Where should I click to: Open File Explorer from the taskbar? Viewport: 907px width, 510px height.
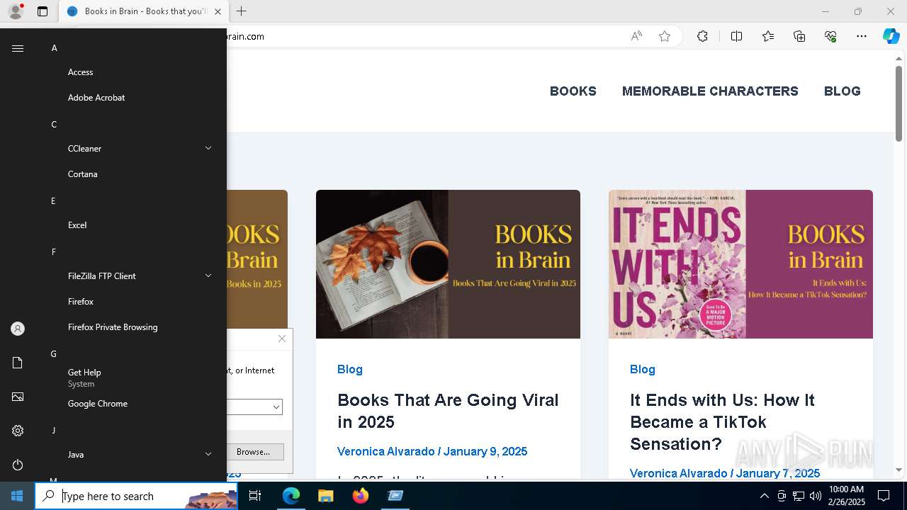[325, 496]
